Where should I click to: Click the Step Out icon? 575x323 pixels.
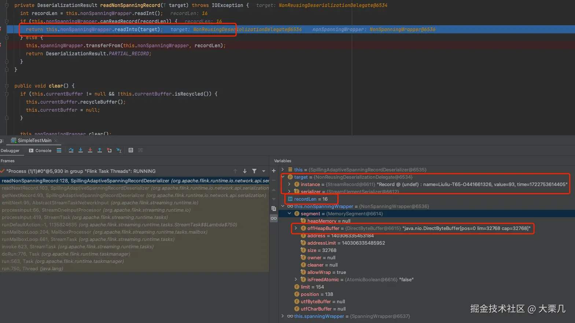[x=100, y=150]
